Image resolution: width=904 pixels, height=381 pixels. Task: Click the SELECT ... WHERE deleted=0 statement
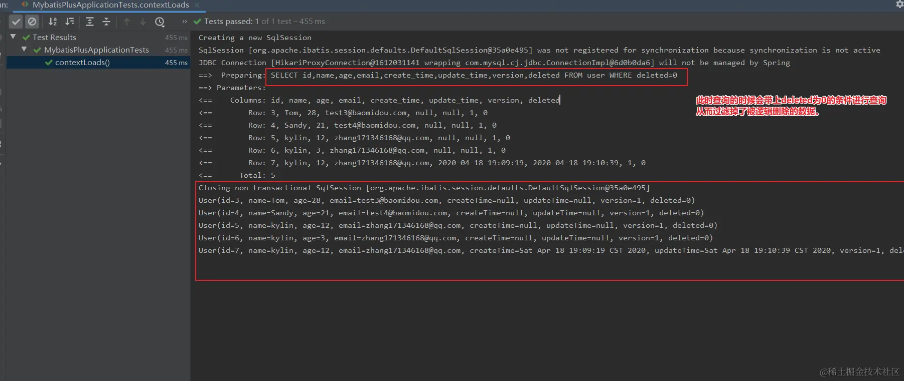point(474,75)
